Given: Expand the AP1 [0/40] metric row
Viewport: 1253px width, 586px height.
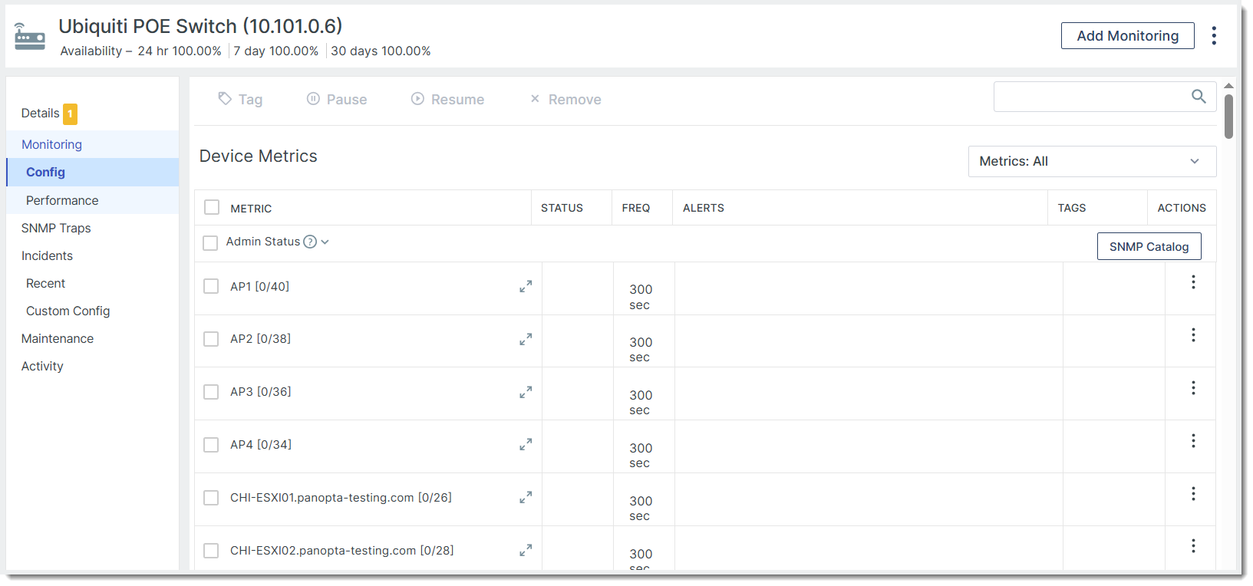Looking at the screenshot, I should pyautogui.click(x=526, y=287).
